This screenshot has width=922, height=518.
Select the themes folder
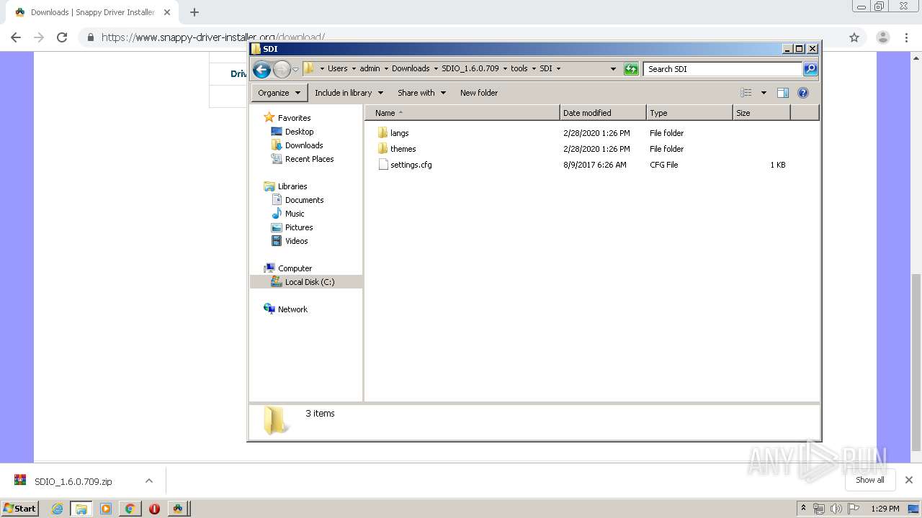pos(403,149)
